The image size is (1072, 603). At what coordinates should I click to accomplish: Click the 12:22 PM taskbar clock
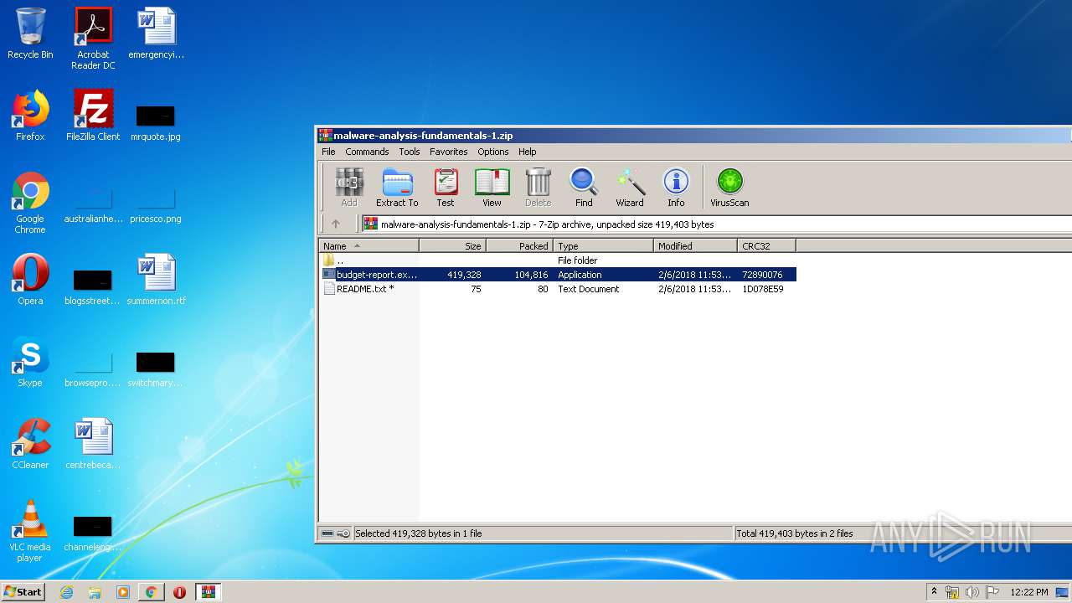[1029, 592]
